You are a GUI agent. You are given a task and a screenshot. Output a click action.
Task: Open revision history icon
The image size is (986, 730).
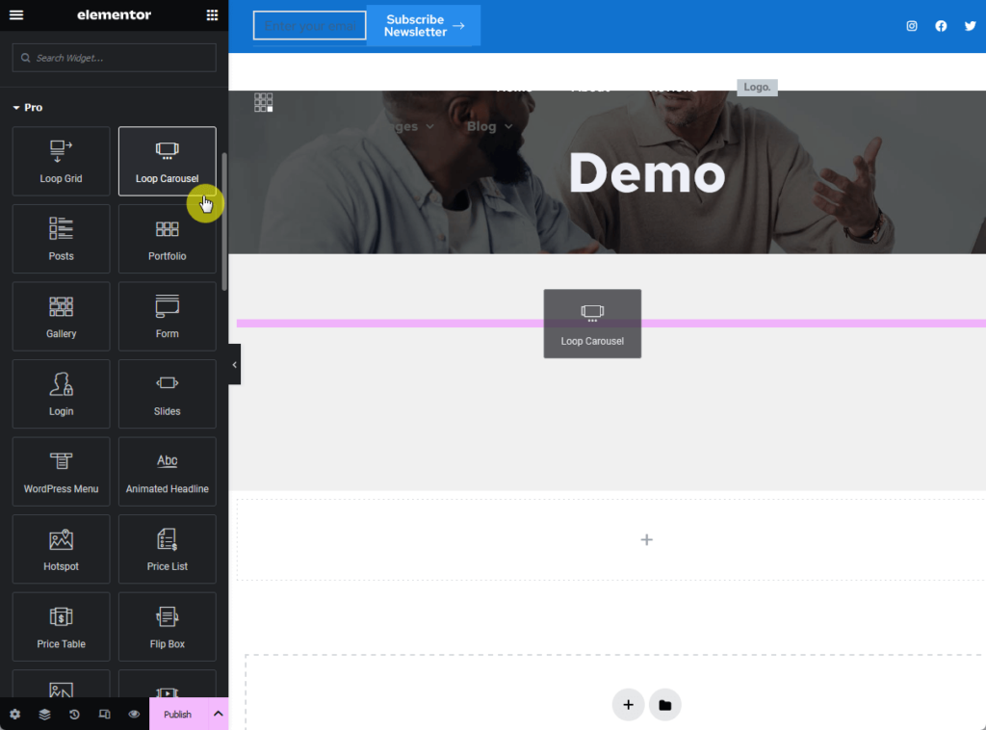click(x=74, y=715)
